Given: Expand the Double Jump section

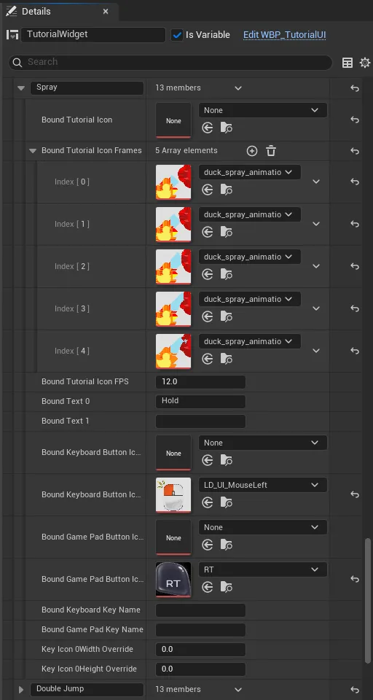Looking at the screenshot, I should pos(20,690).
